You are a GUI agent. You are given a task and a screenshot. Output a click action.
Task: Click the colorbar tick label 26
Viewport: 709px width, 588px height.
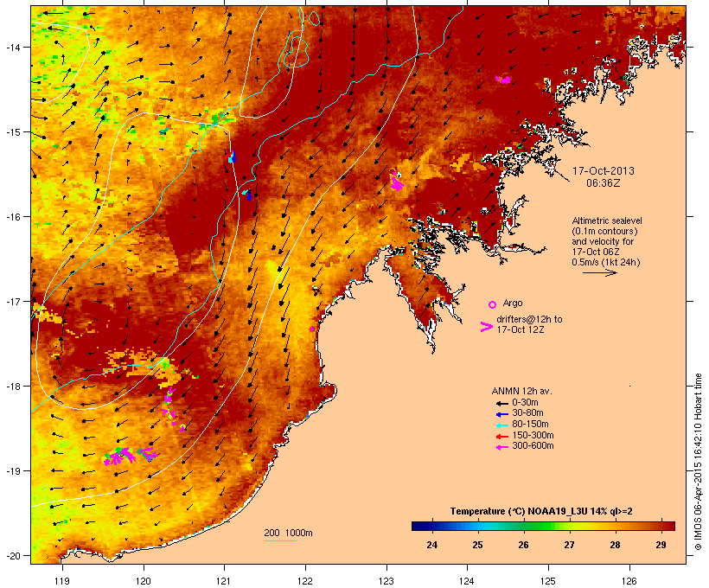click(x=524, y=545)
